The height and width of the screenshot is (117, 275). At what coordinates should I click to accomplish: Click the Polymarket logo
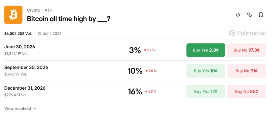[247, 33]
